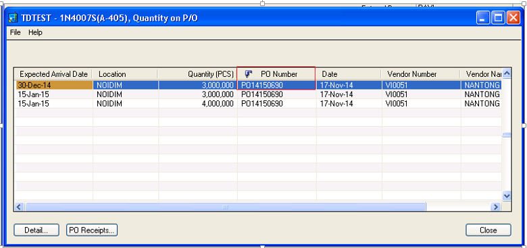Click the Close button at bottom right

(x=488, y=230)
